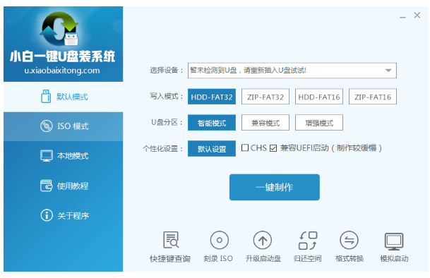Image resolution: width=430 pixels, height=278 pixels.
Task: Switch to the ISO 模式 tab
Action: click(x=64, y=126)
